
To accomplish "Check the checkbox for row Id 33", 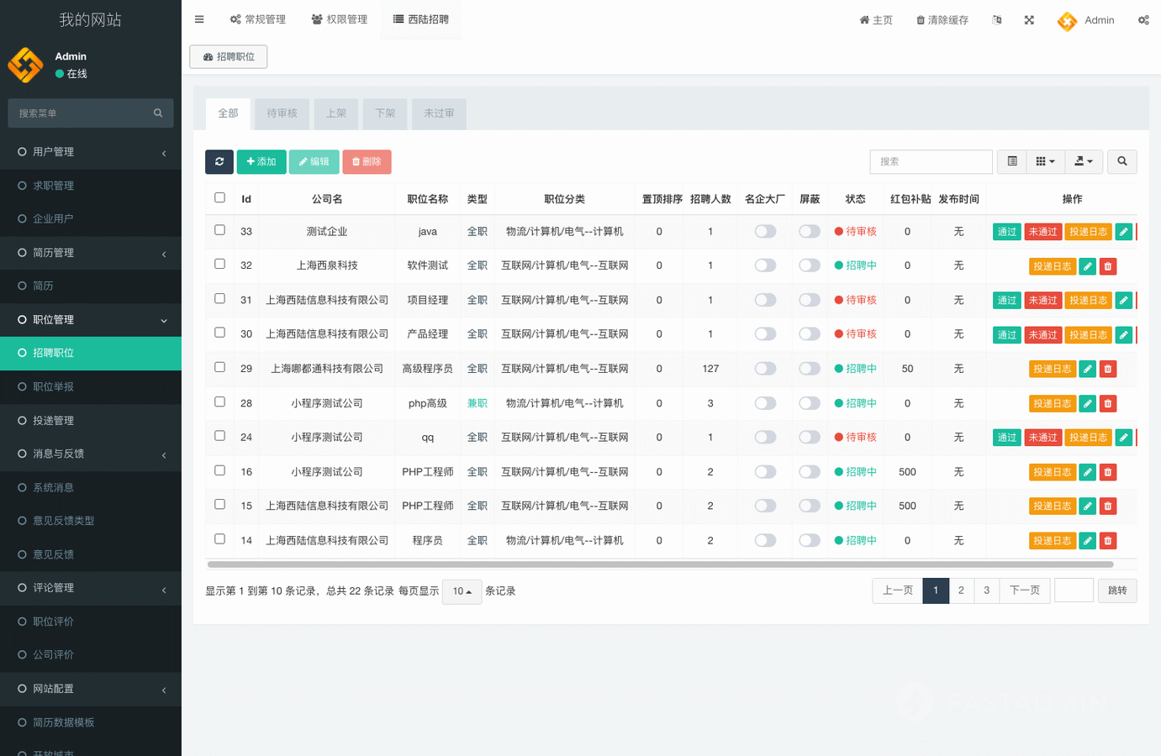I will (x=219, y=230).
